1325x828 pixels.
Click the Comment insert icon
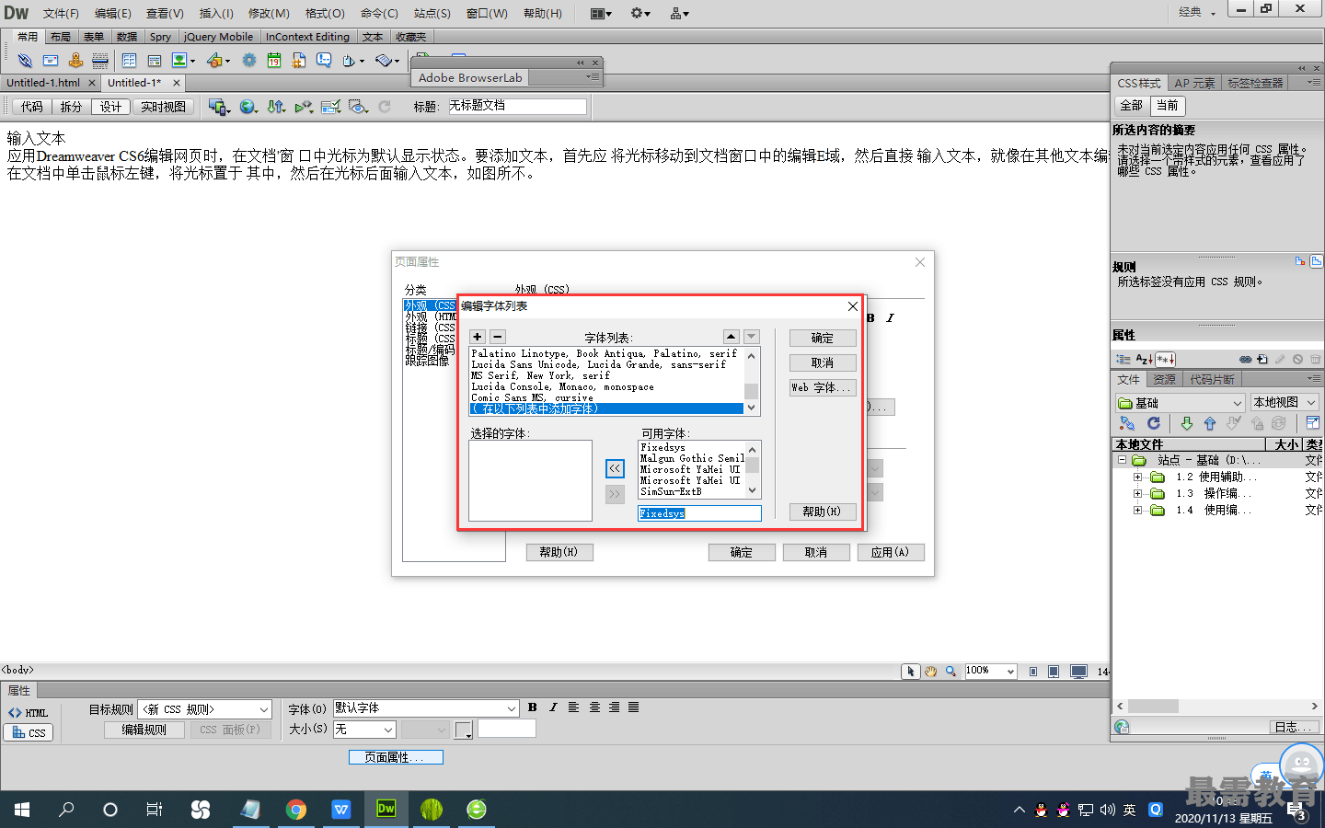[x=324, y=61]
